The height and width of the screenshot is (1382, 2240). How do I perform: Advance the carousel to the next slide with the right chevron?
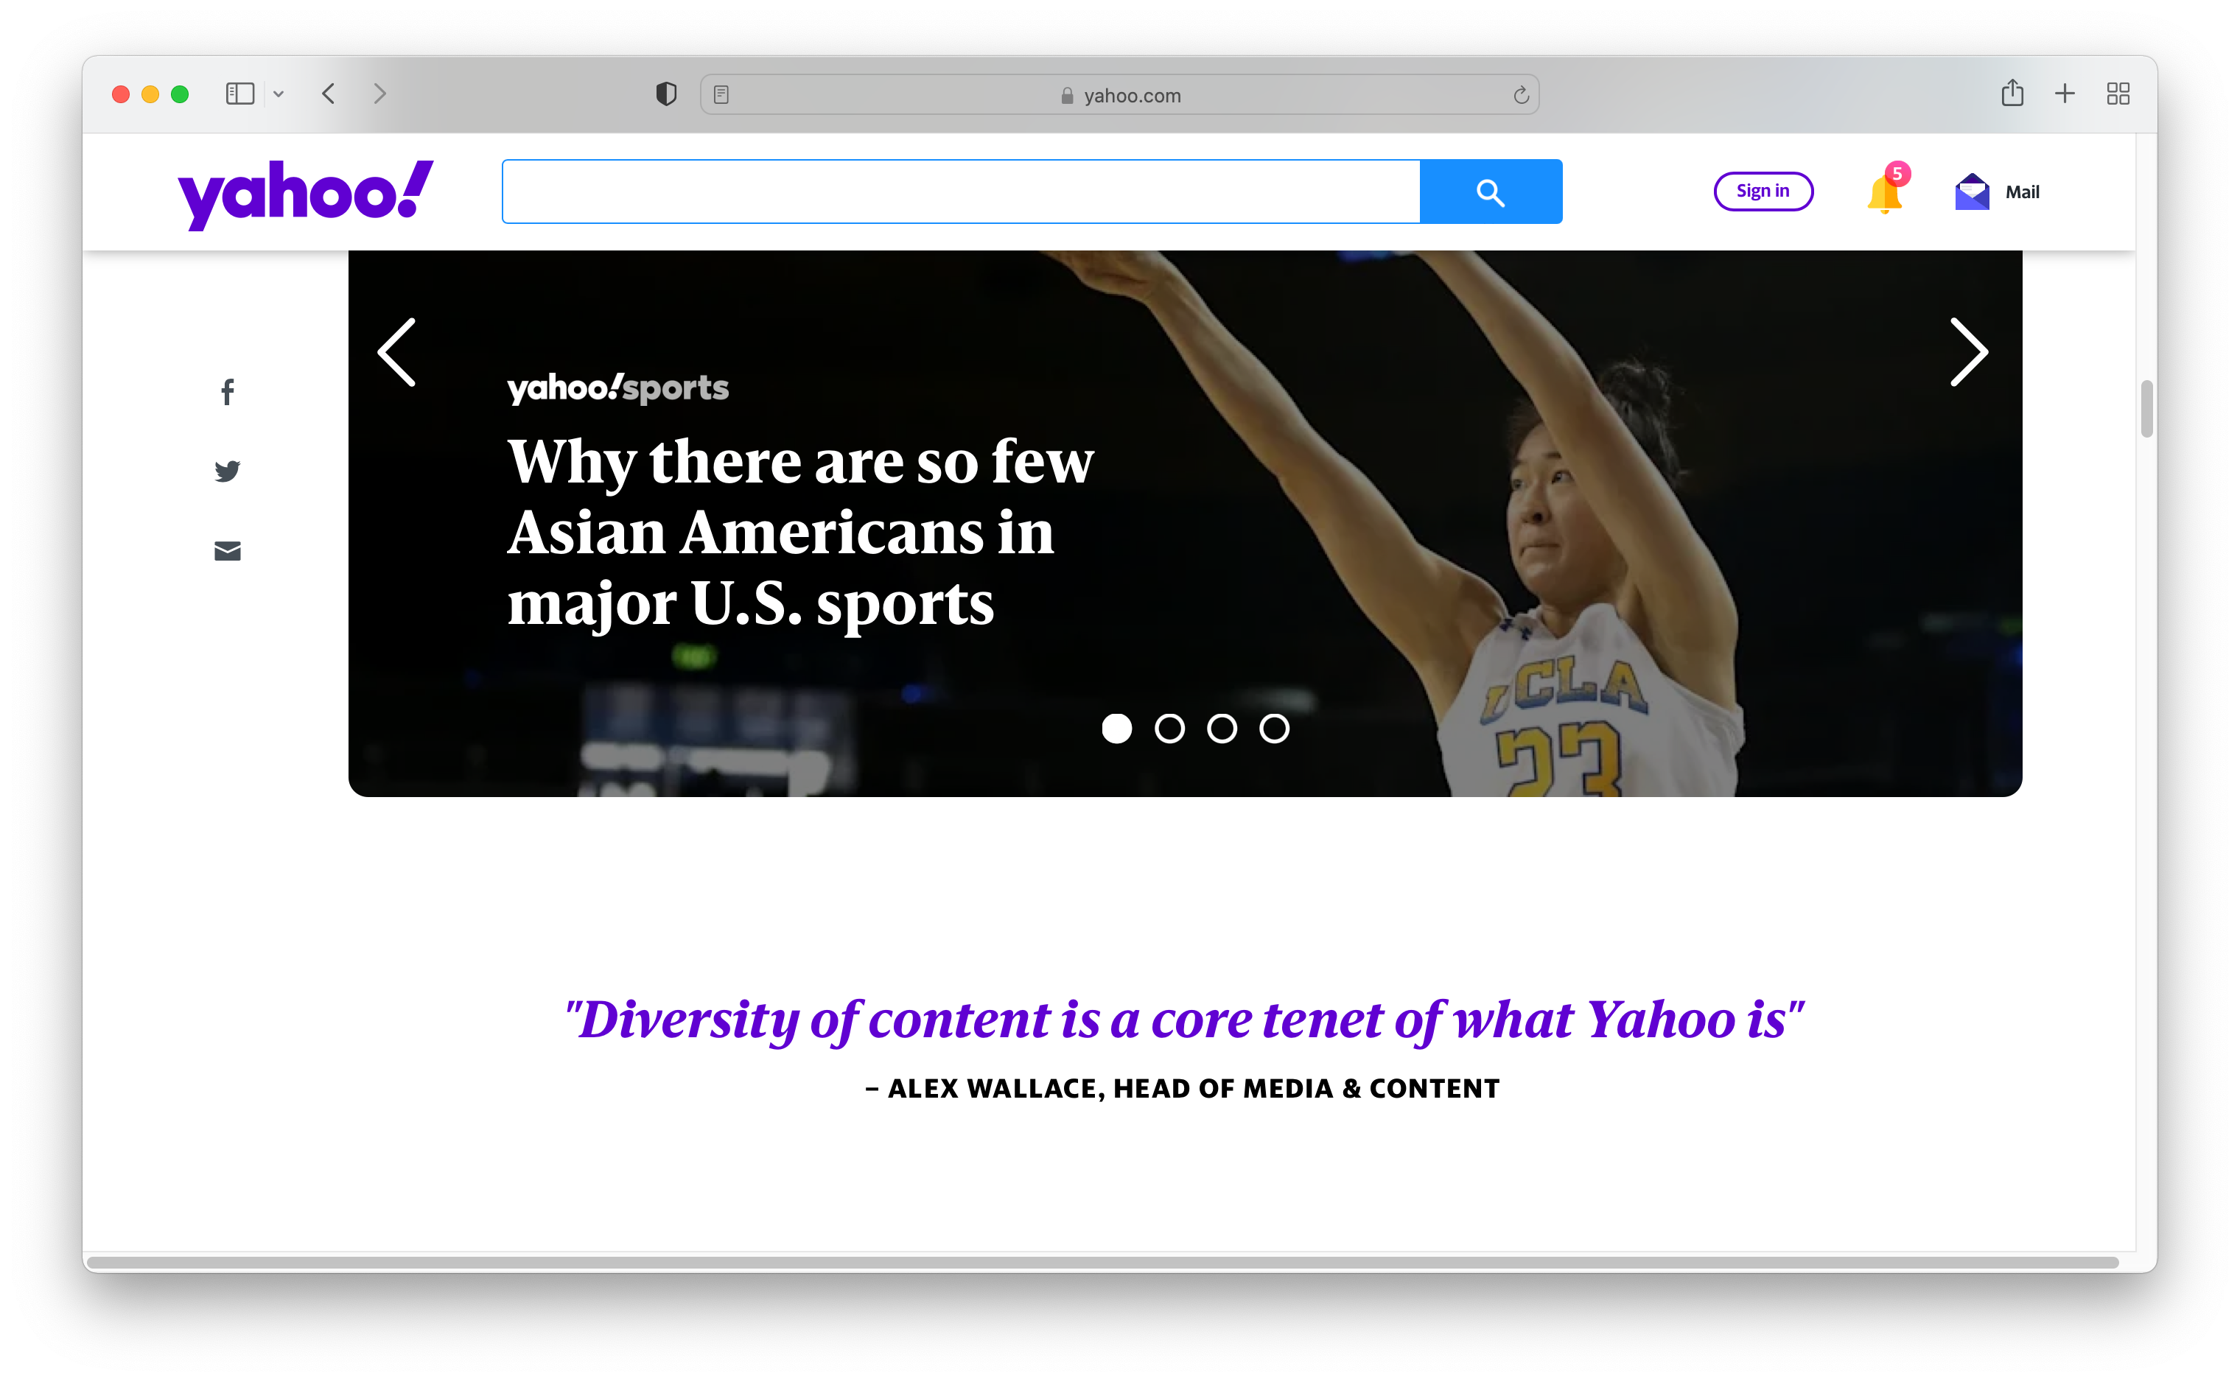1968,353
